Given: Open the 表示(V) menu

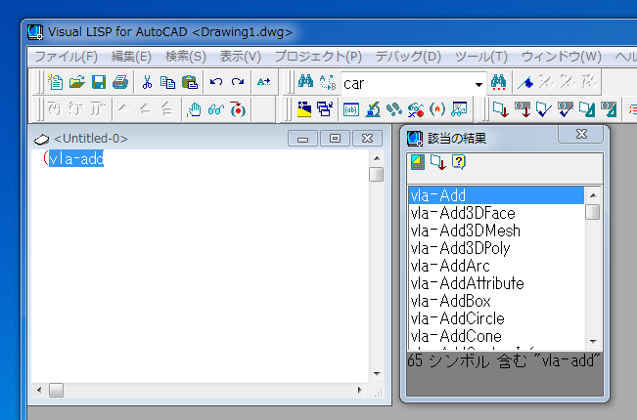Looking at the screenshot, I should point(240,57).
